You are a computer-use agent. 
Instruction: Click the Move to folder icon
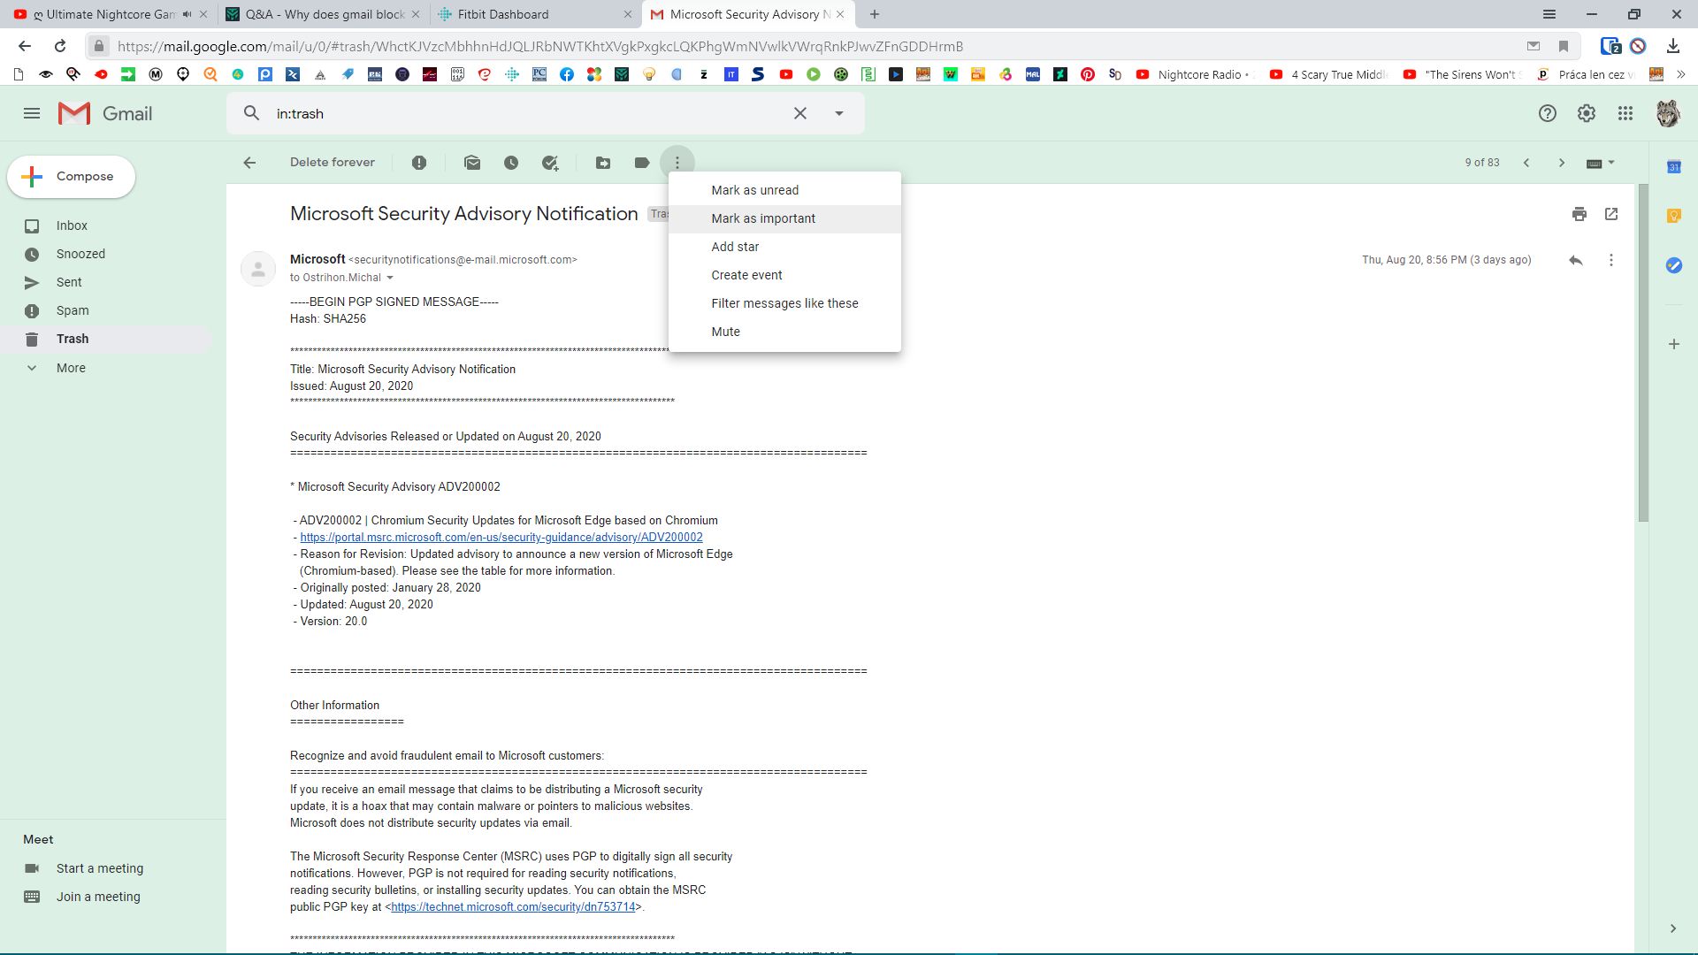click(x=603, y=163)
